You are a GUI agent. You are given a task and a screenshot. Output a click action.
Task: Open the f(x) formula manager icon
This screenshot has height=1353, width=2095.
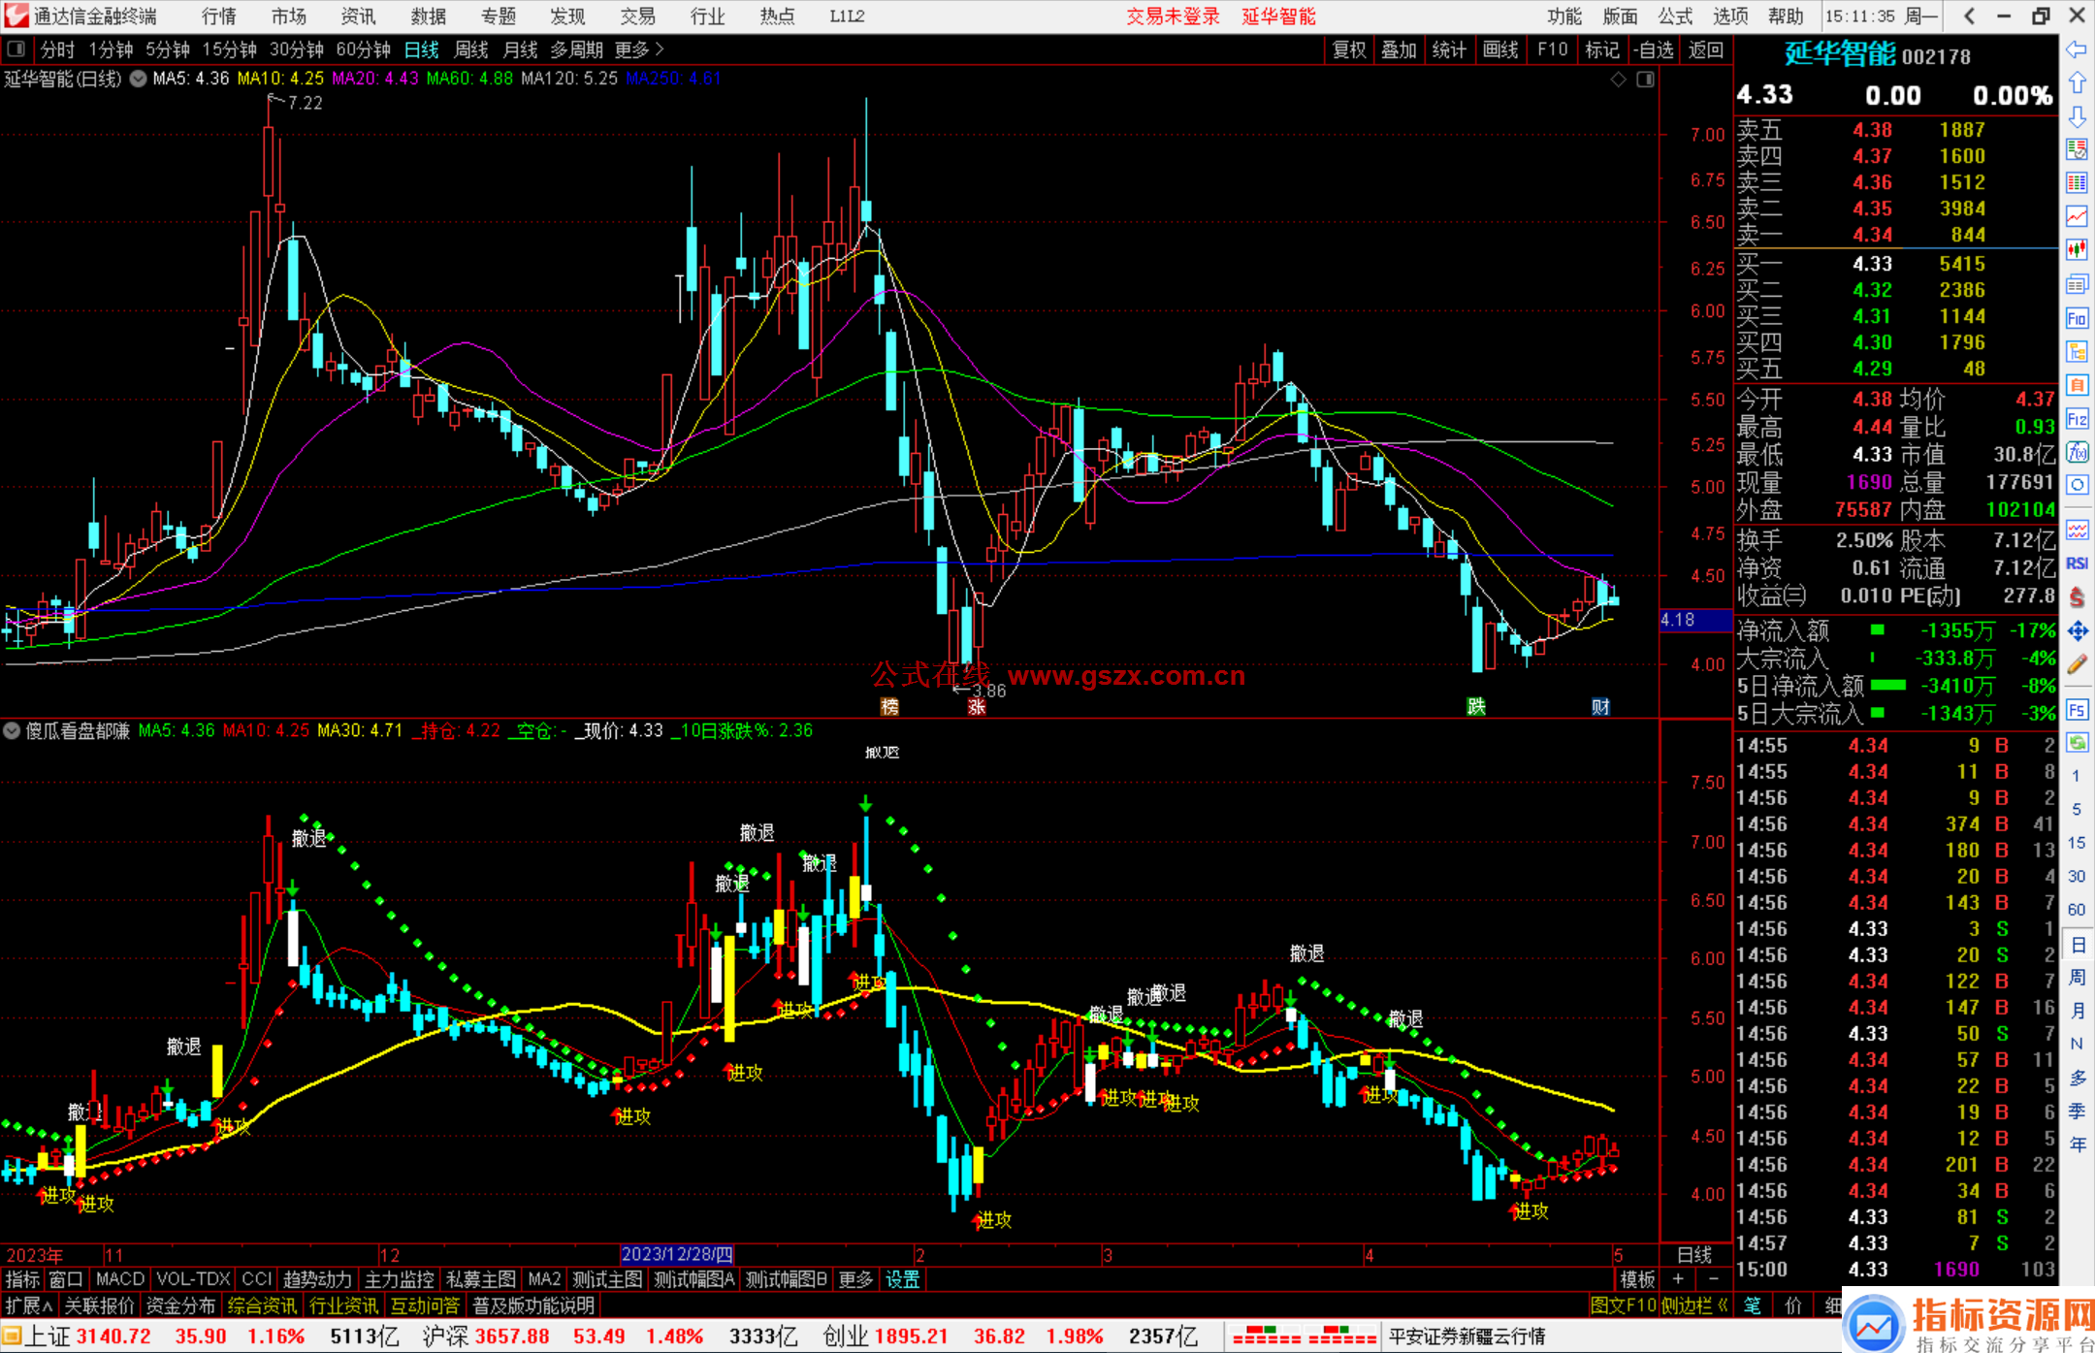point(2077,452)
